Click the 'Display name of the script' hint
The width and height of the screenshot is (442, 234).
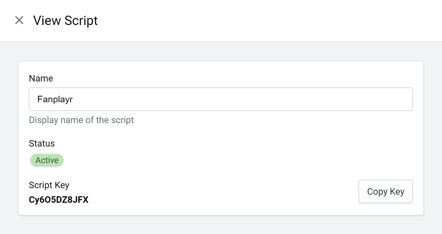tap(81, 120)
